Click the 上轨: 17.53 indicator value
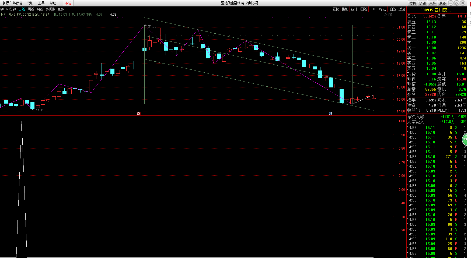The height and width of the screenshot is (258, 471). pyautogui.click(x=76, y=15)
